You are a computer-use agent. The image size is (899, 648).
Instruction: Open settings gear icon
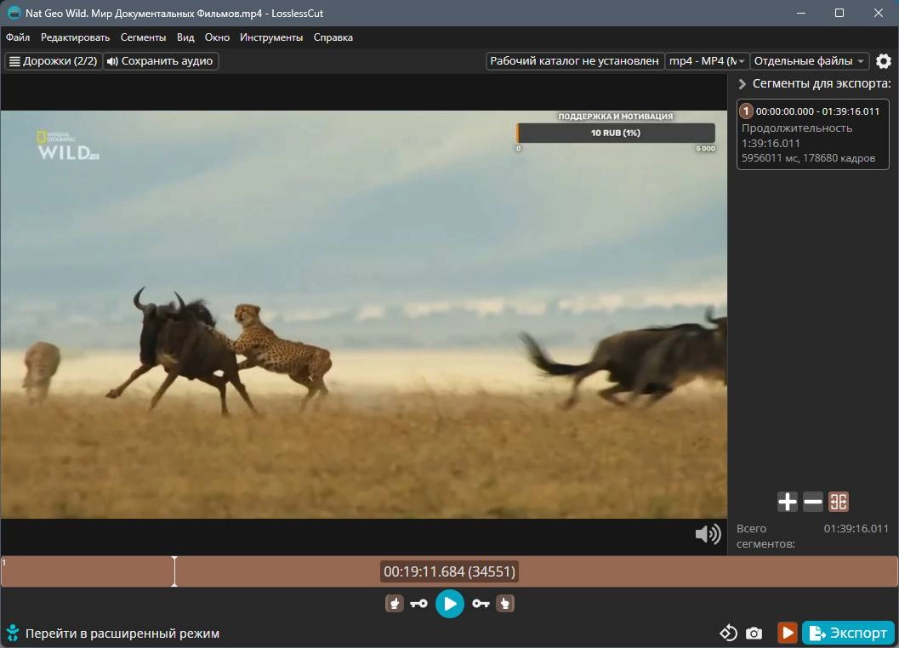point(884,60)
